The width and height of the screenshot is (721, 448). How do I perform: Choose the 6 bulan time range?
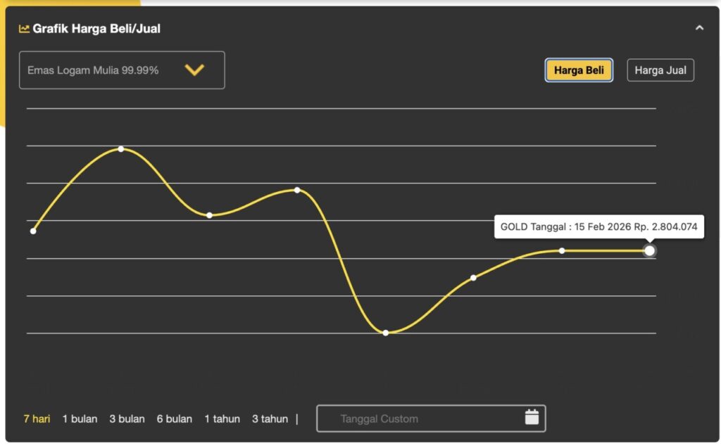pyautogui.click(x=174, y=419)
